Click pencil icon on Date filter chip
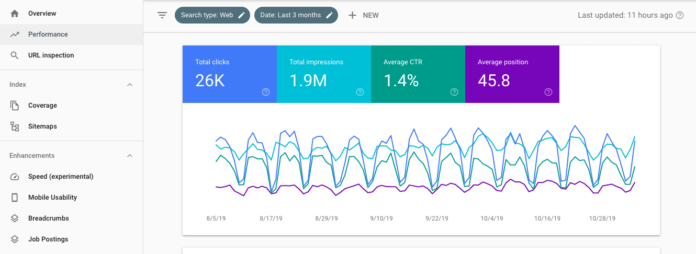696x254 pixels. coord(329,15)
